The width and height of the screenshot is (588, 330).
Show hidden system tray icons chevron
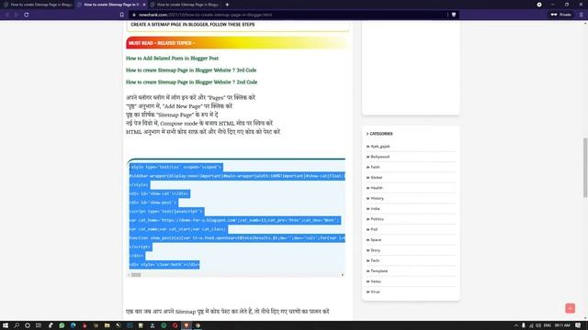516,325
